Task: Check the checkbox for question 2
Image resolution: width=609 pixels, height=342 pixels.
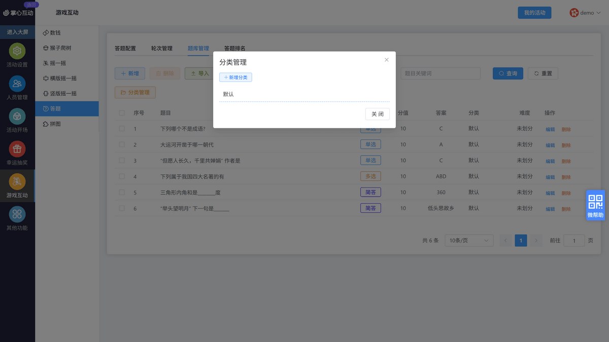Action: 122,144
